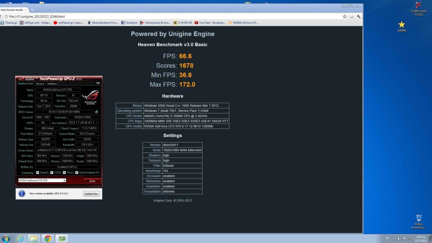
Task: Click the Min FPS value 36.6
Action: pyautogui.click(x=185, y=75)
